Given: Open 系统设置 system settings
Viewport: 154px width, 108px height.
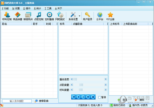Looking at the screenshot, I should click(73, 16).
